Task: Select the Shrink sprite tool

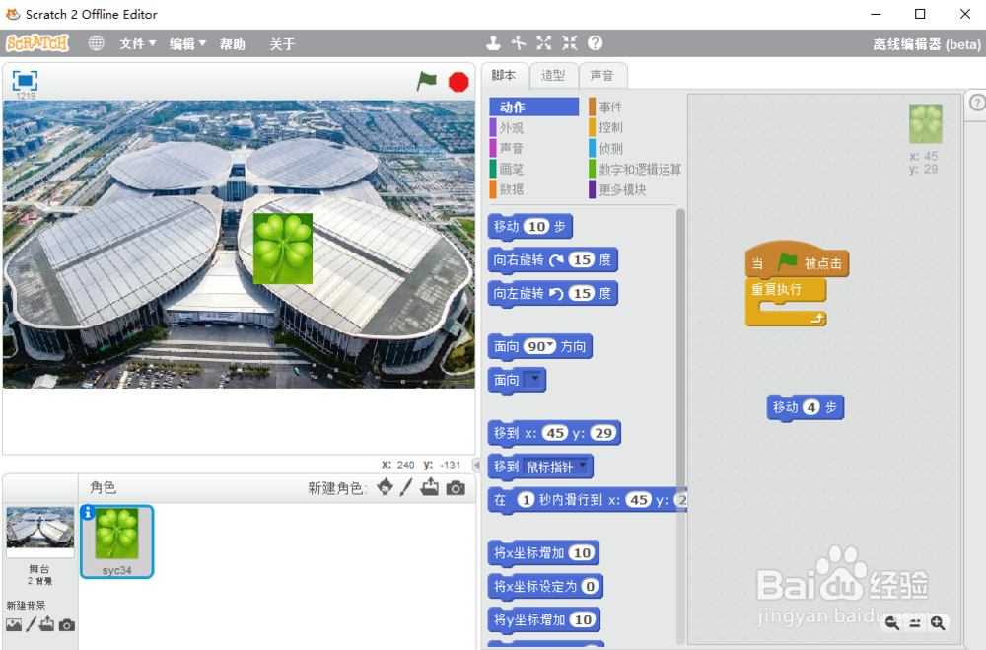Action: pos(570,42)
